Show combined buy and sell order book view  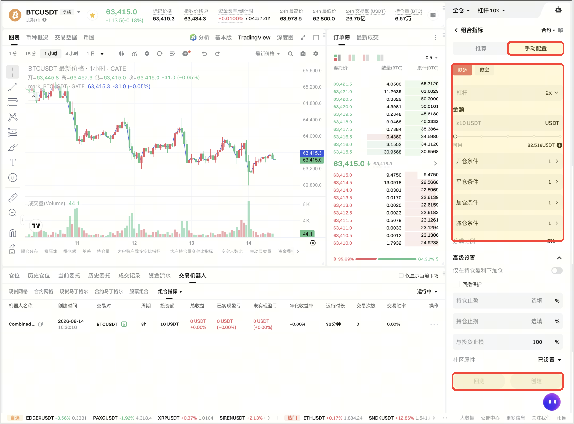(337, 57)
